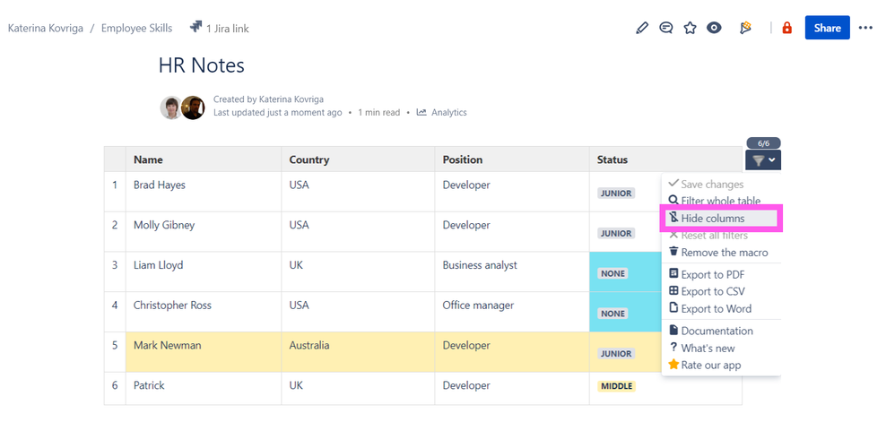895x422 pixels.
Task: Toggle watching with the eye icon
Action: pos(714,28)
